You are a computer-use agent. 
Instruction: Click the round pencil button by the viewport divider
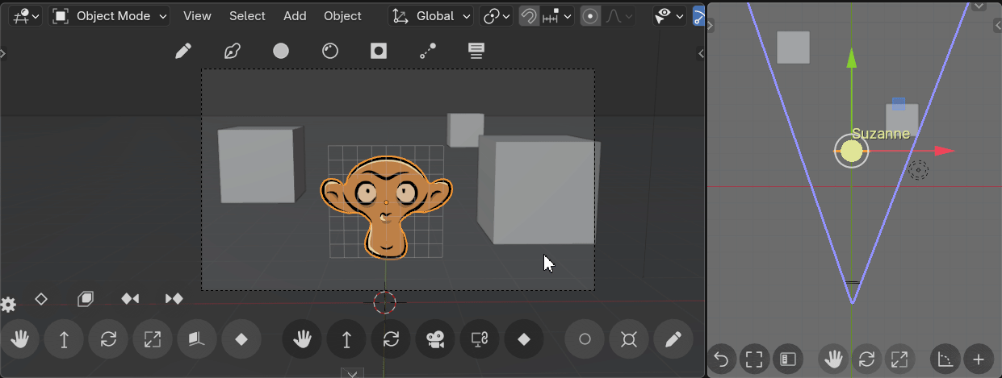point(673,339)
